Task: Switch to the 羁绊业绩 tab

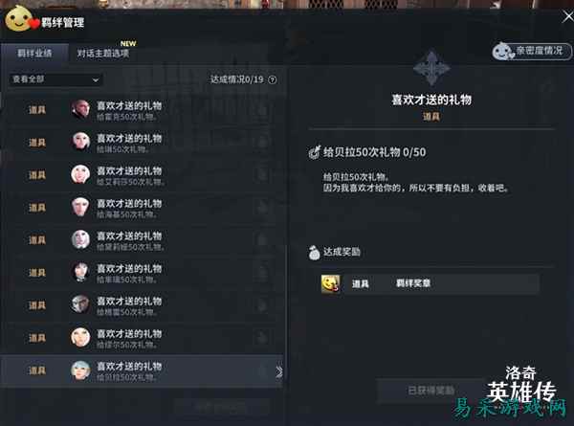Action: 34,54
